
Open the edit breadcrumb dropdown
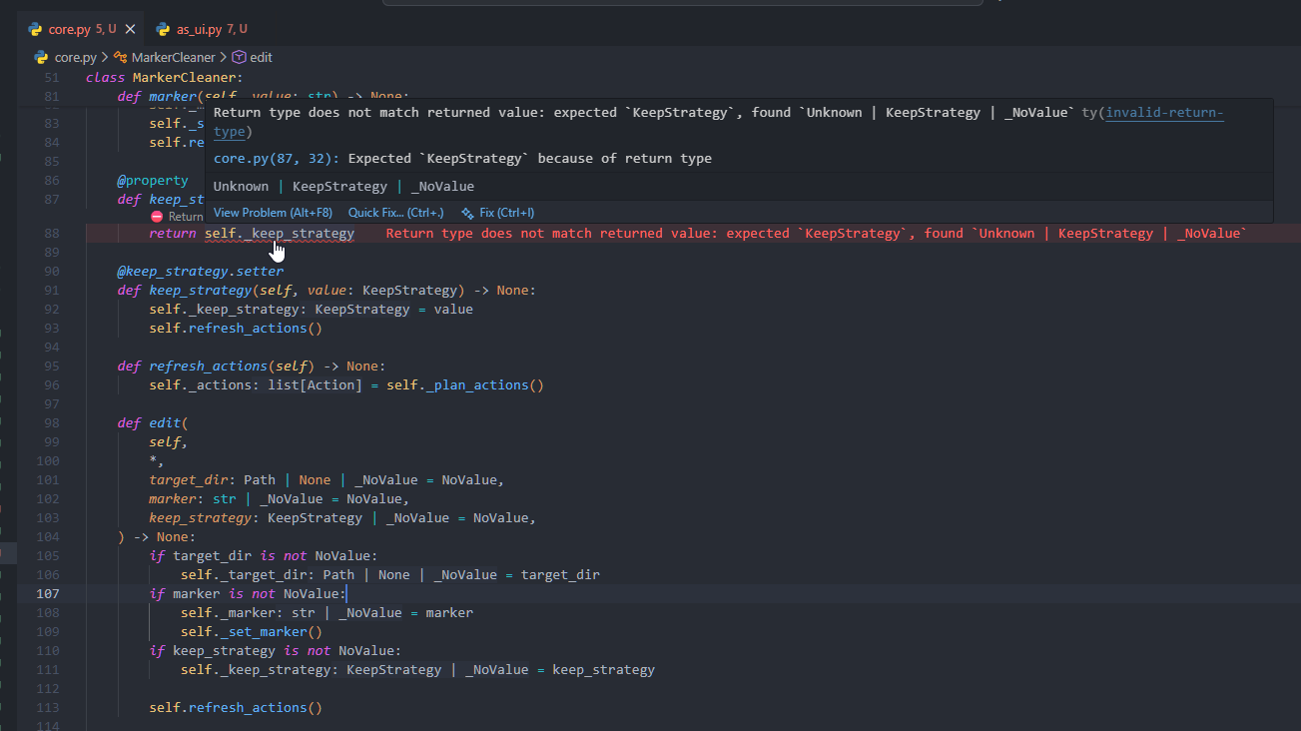[261, 57]
